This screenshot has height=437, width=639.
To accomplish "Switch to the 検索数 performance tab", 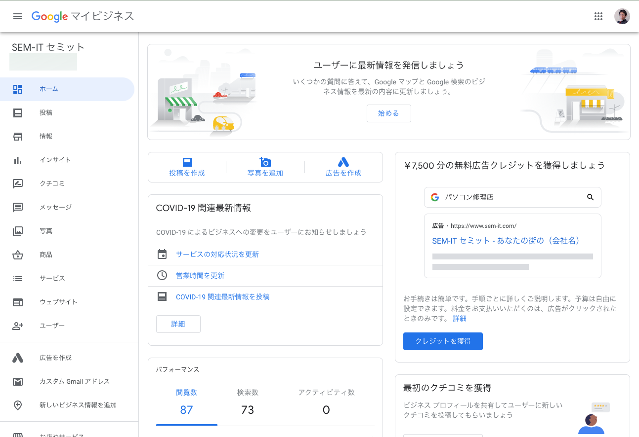I will coord(248,402).
